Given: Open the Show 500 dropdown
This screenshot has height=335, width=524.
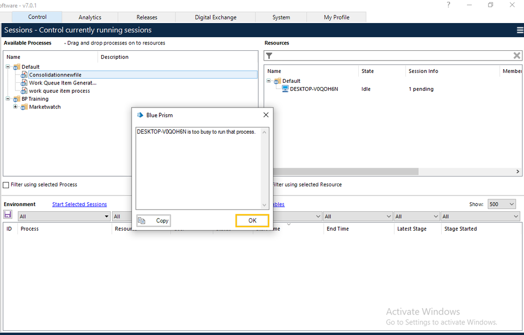Looking at the screenshot, I should [x=501, y=204].
